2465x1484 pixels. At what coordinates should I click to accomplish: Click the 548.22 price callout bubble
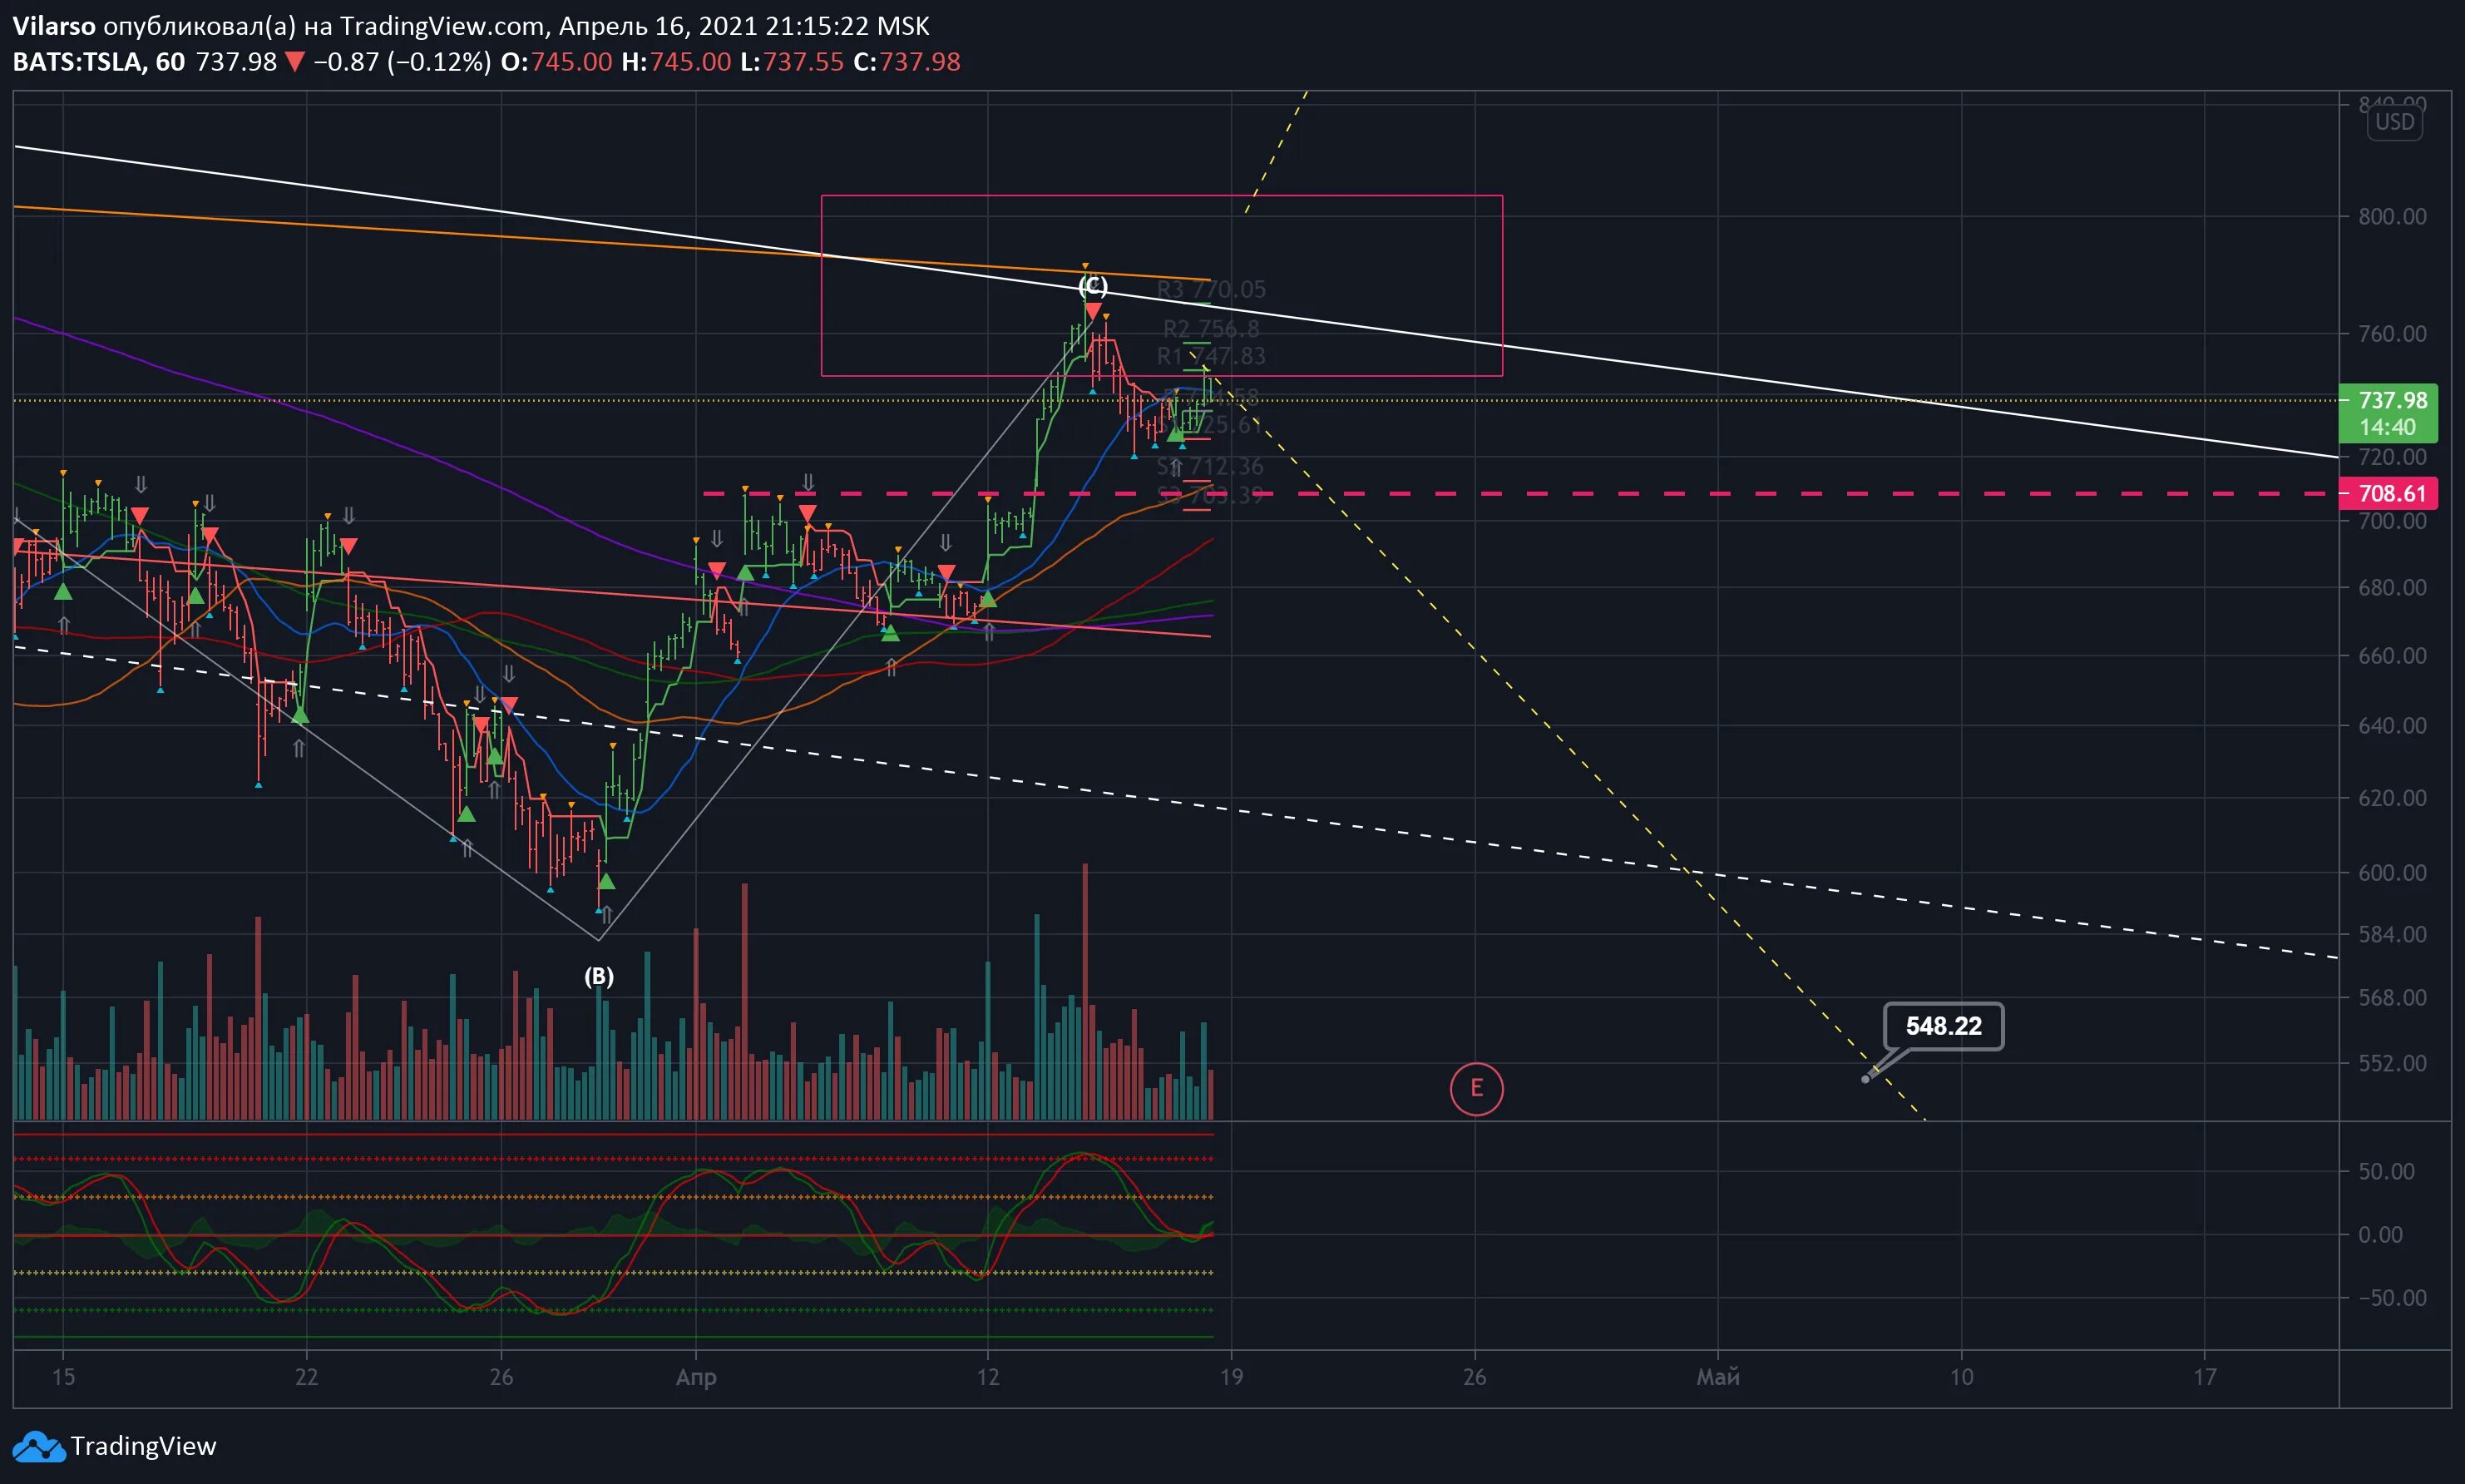[x=1942, y=1026]
